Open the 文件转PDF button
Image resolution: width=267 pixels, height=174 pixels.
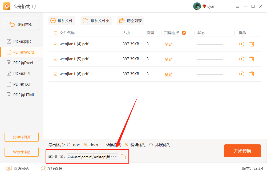pos(22,137)
